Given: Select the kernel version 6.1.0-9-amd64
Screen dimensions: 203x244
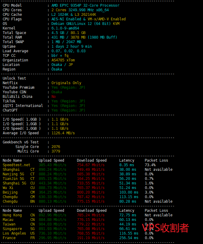Looking at the screenshot, I should (x=65, y=28).
